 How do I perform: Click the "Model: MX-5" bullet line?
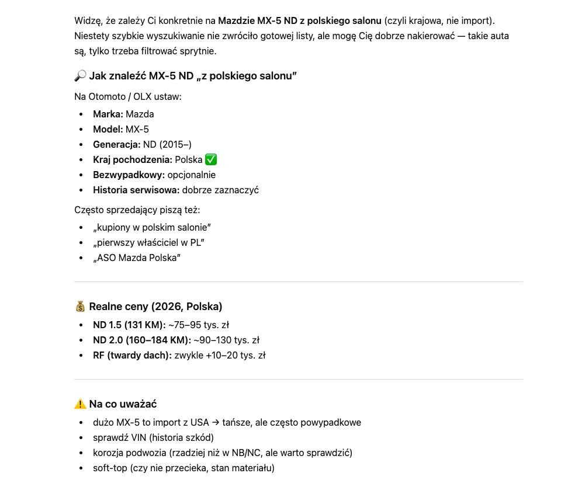121,129
